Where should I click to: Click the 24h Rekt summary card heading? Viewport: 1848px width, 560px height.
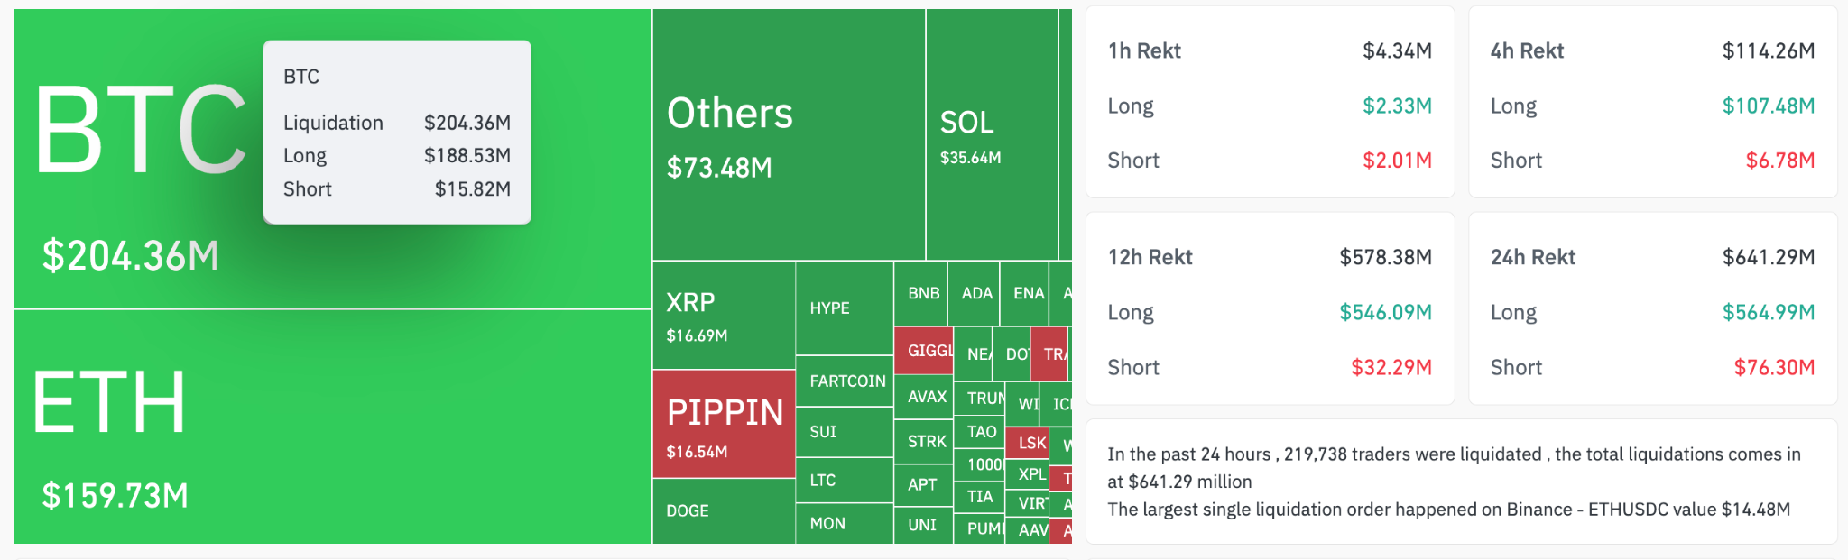pos(1532,258)
